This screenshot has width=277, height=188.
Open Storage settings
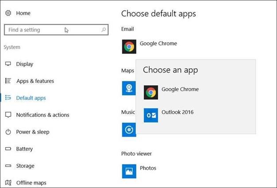25,166
